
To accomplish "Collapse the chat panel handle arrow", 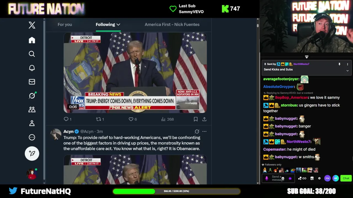I will 307,57.
